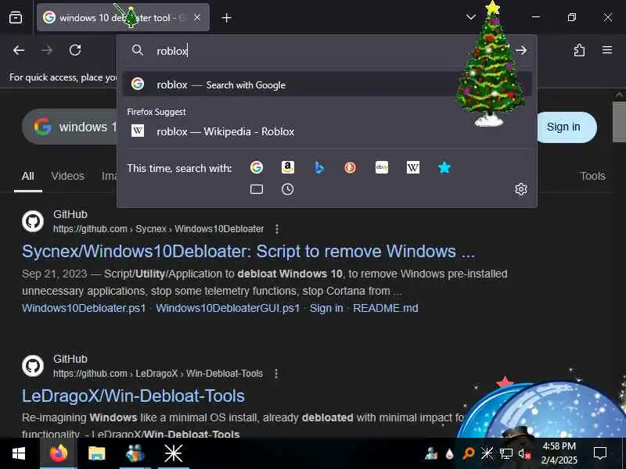Switch to the Windows 10 debloater tab

(x=123, y=17)
